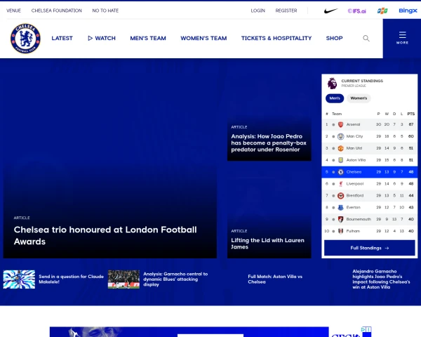Image resolution: width=421 pixels, height=337 pixels.
Task: Click the Fulham team name
Action: click(x=353, y=231)
